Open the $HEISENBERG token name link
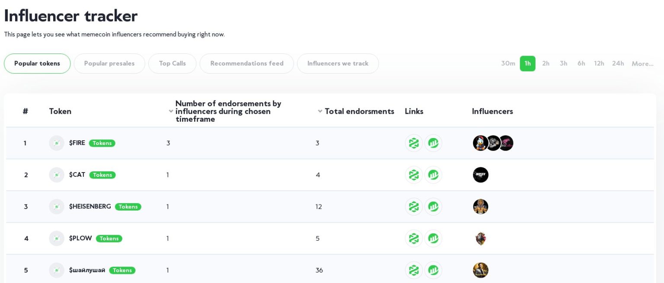Screen dimensions: 664x283 [90, 207]
